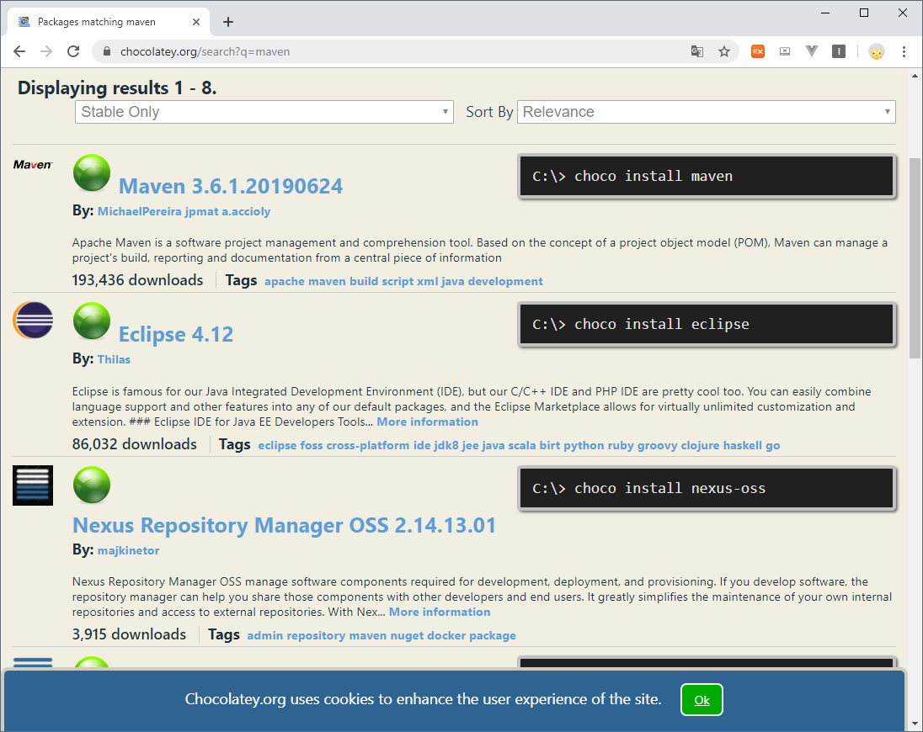923x732 pixels.
Task: Click the scala tag on Eclipse
Action: 522,446
